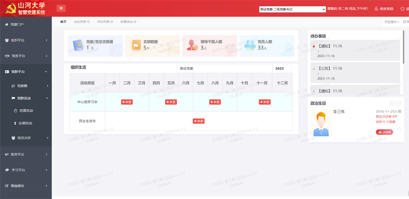Click the refresh icon in the tab bar

click(404, 22)
